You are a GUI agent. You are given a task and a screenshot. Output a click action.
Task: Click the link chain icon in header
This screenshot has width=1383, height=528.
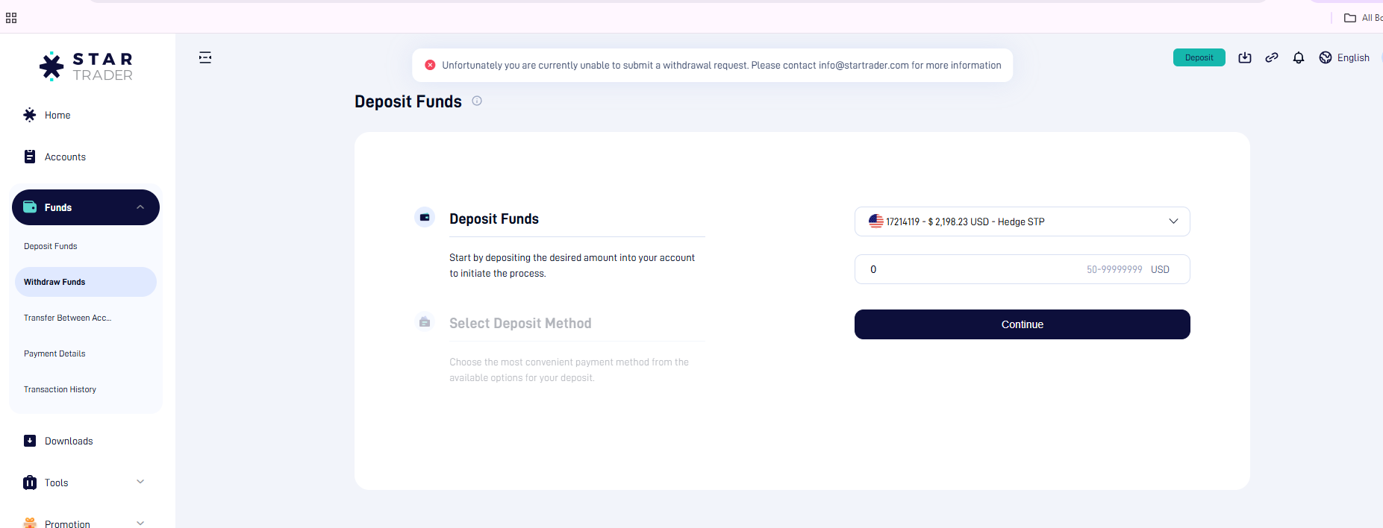pyautogui.click(x=1272, y=57)
